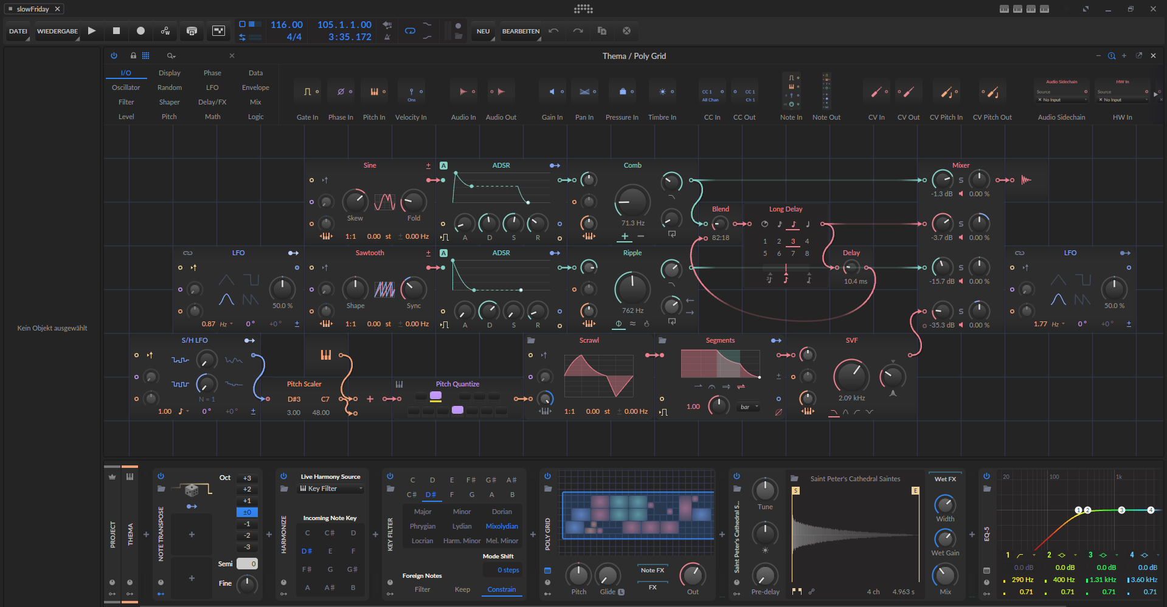Click the redo arrow in the toolbar
Viewport: 1167px width, 607px height.
[x=578, y=30]
